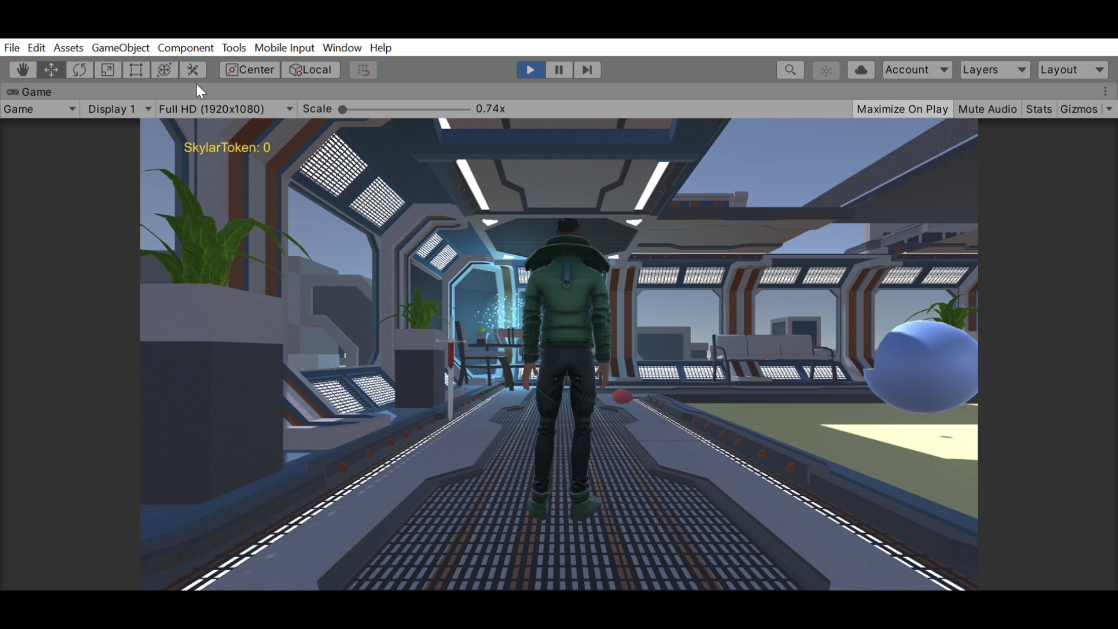Toggle pivot mode Center button
The image size is (1118, 629).
(x=250, y=70)
